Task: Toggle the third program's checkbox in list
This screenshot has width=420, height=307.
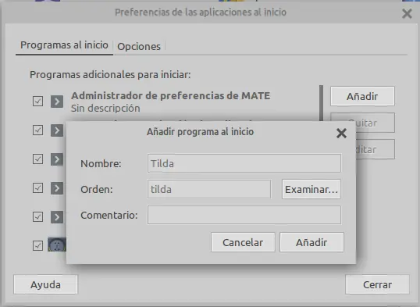Action: (x=37, y=159)
